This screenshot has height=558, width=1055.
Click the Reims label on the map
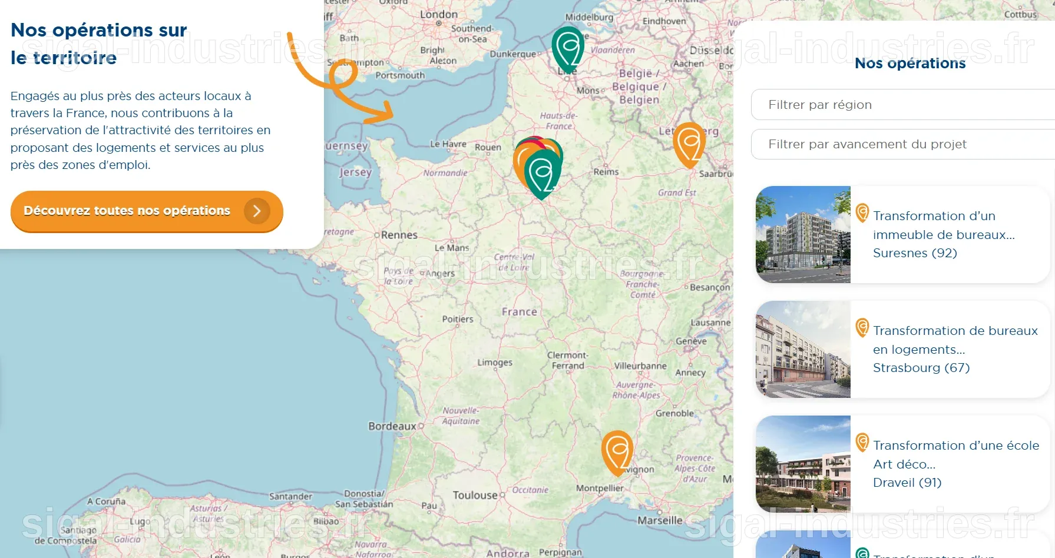click(x=606, y=172)
